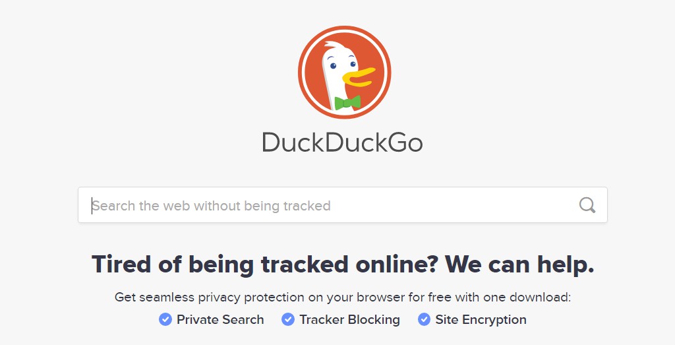Click the blue checkmark beside Site Encryption
Image resolution: width=675 pixels, height=345 pixels.
(424, 319)
